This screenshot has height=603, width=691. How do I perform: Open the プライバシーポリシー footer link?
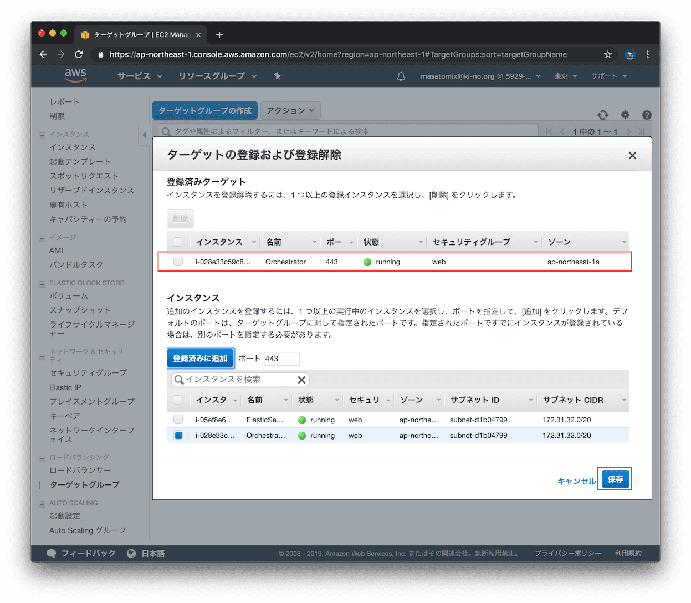567,553
